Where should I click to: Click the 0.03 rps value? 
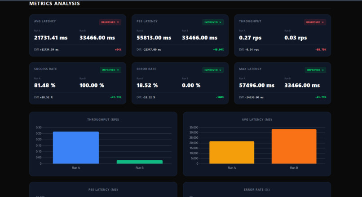(x=296, y=38)
